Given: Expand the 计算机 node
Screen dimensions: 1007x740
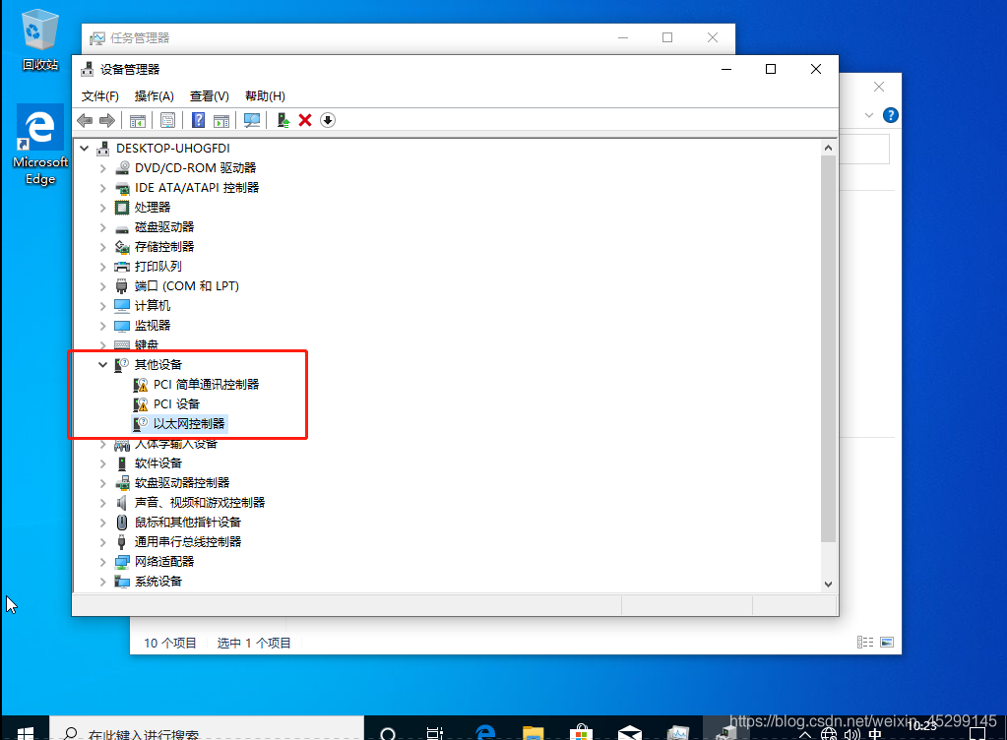Looking at the screenshot, I should 102,306.
